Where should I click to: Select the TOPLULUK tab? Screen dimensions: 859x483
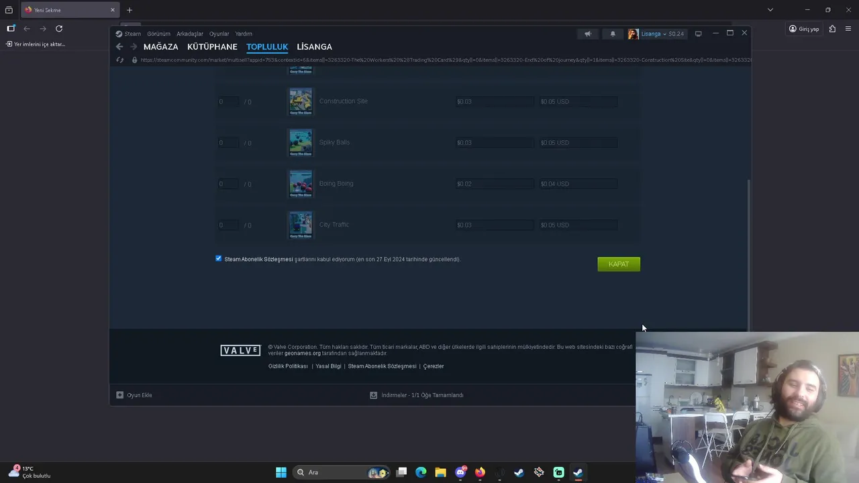(x=267, y=47)
